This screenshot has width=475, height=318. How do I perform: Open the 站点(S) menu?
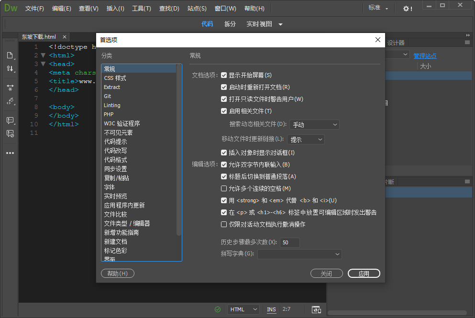coord(197,9)
